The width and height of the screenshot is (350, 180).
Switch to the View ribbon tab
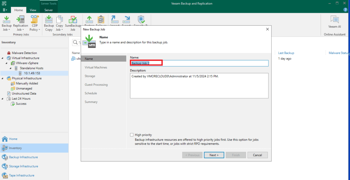point(33,10)
